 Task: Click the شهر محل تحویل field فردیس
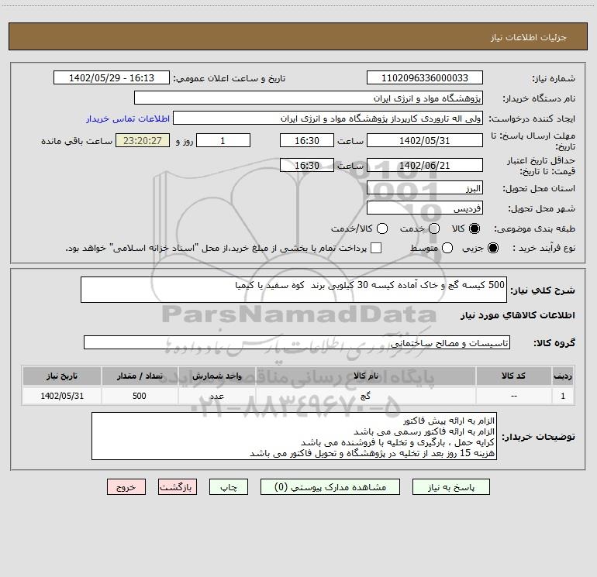(x=425, y=208)
